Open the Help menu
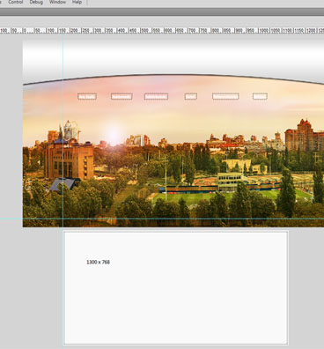The image size is (324, 349). click(77, 2)
